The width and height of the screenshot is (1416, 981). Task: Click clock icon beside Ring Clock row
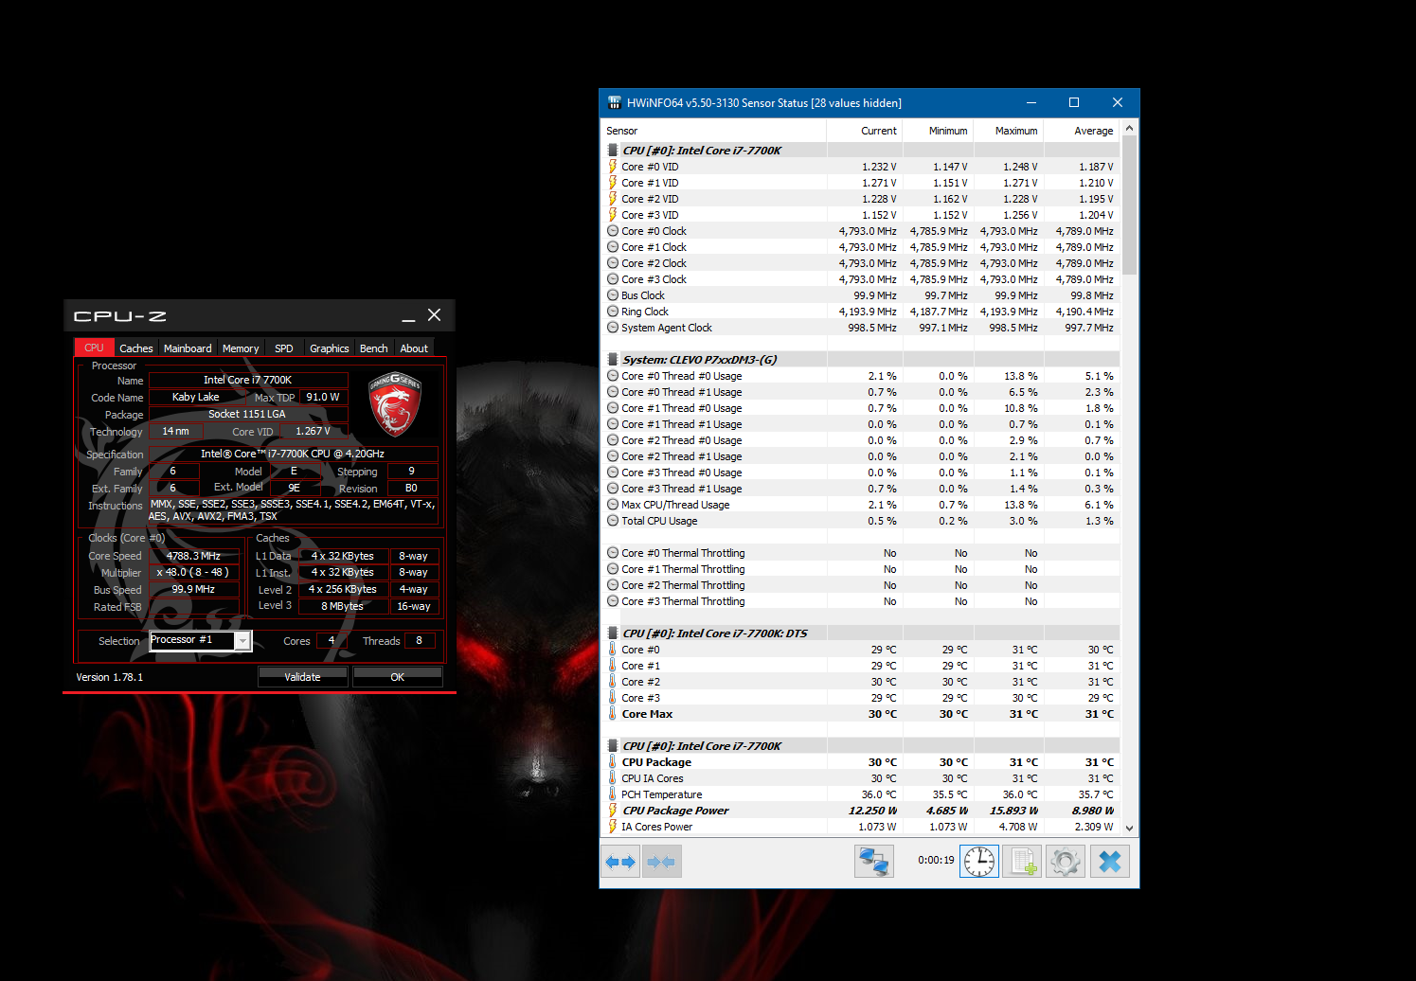(613, 312)
